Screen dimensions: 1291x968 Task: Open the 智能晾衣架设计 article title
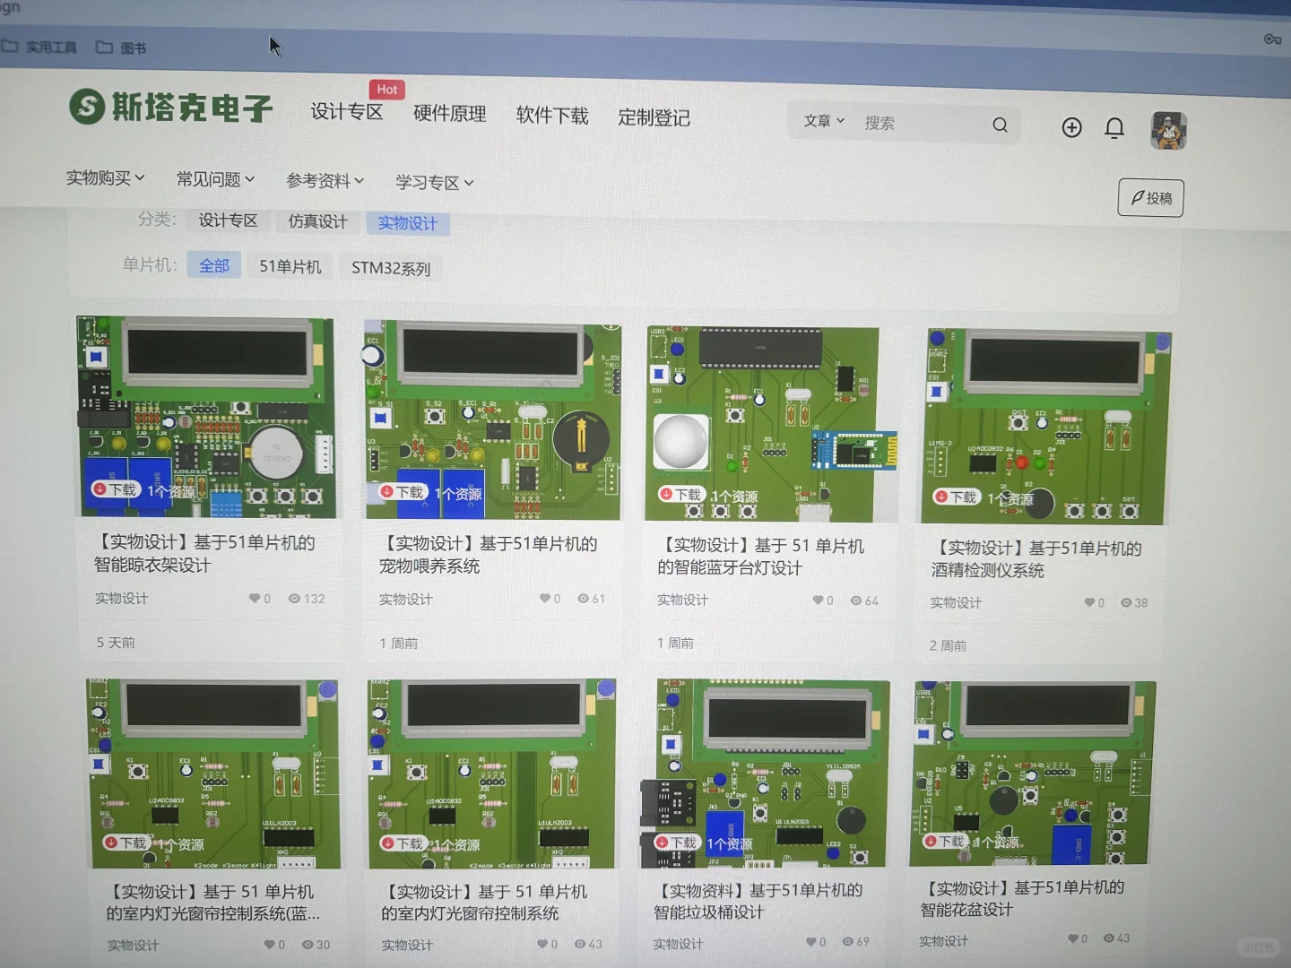pyautogui.click(x=205, y=554)
